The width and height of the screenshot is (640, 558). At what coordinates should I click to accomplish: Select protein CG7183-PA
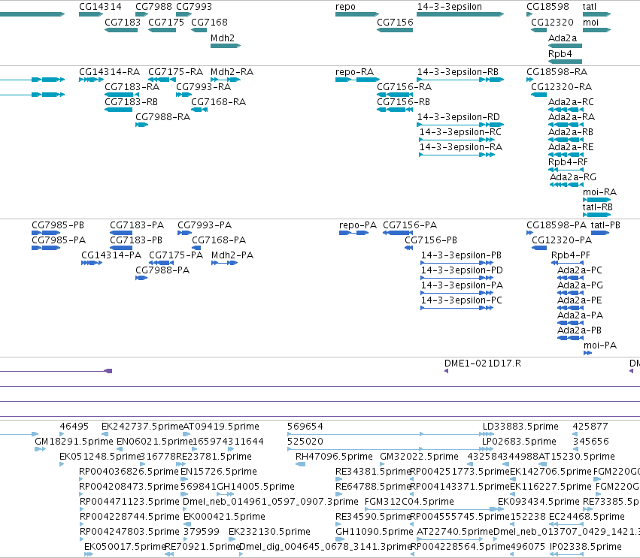tap(137, 225)
